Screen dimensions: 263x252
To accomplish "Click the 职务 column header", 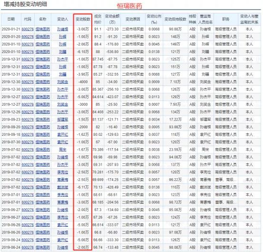I will point(226,19).
